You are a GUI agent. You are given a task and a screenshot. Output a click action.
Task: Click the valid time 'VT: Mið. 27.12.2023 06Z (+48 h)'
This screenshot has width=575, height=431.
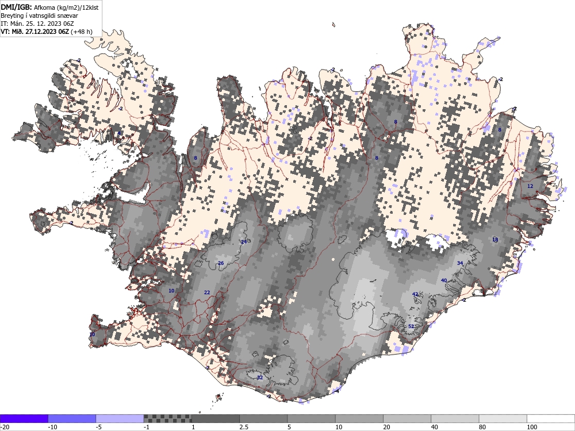[x=46, y=32]
